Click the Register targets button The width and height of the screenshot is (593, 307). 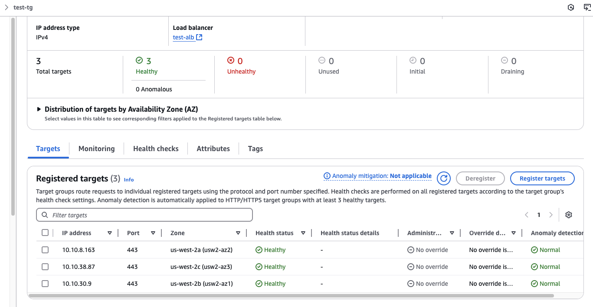click(x=542, y=178)
